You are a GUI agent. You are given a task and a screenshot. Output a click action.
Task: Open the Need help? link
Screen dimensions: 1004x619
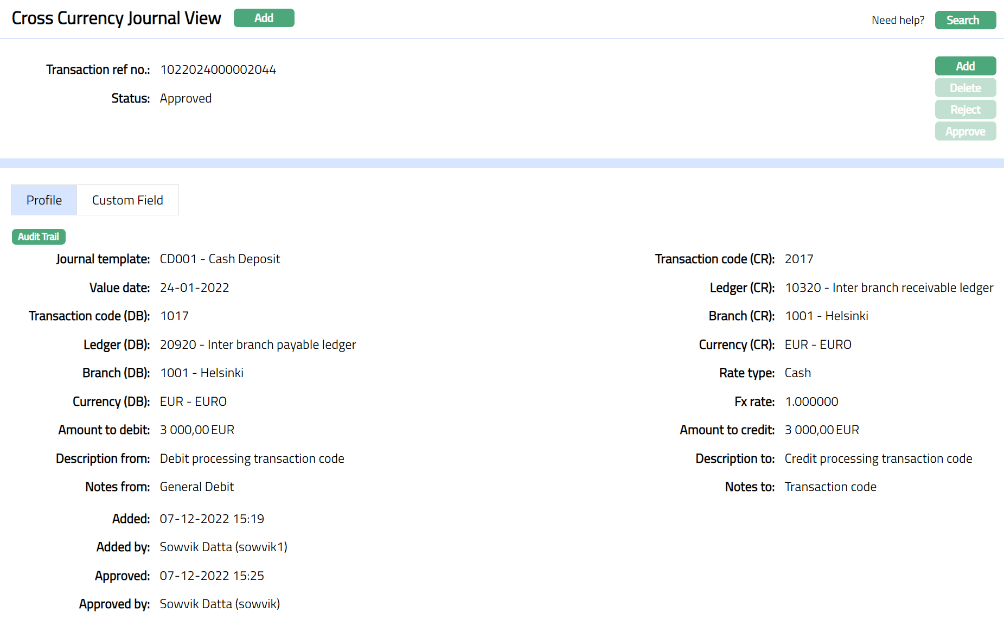click(898, 20)
